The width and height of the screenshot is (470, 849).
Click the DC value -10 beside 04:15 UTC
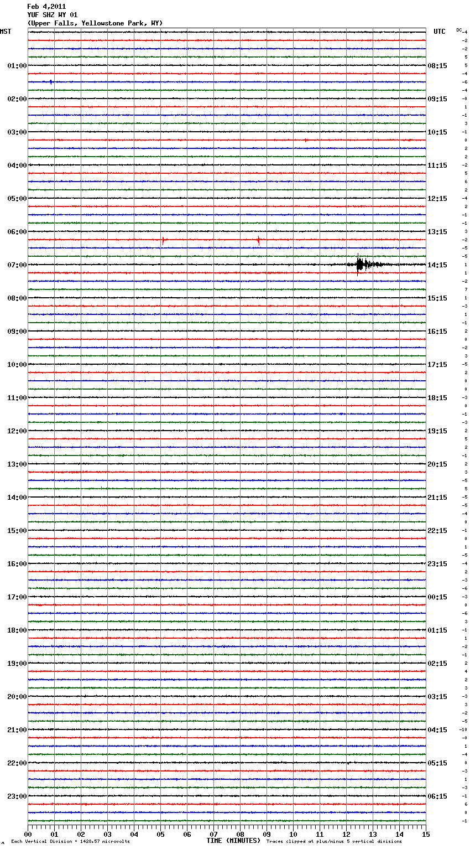point(463,729)
